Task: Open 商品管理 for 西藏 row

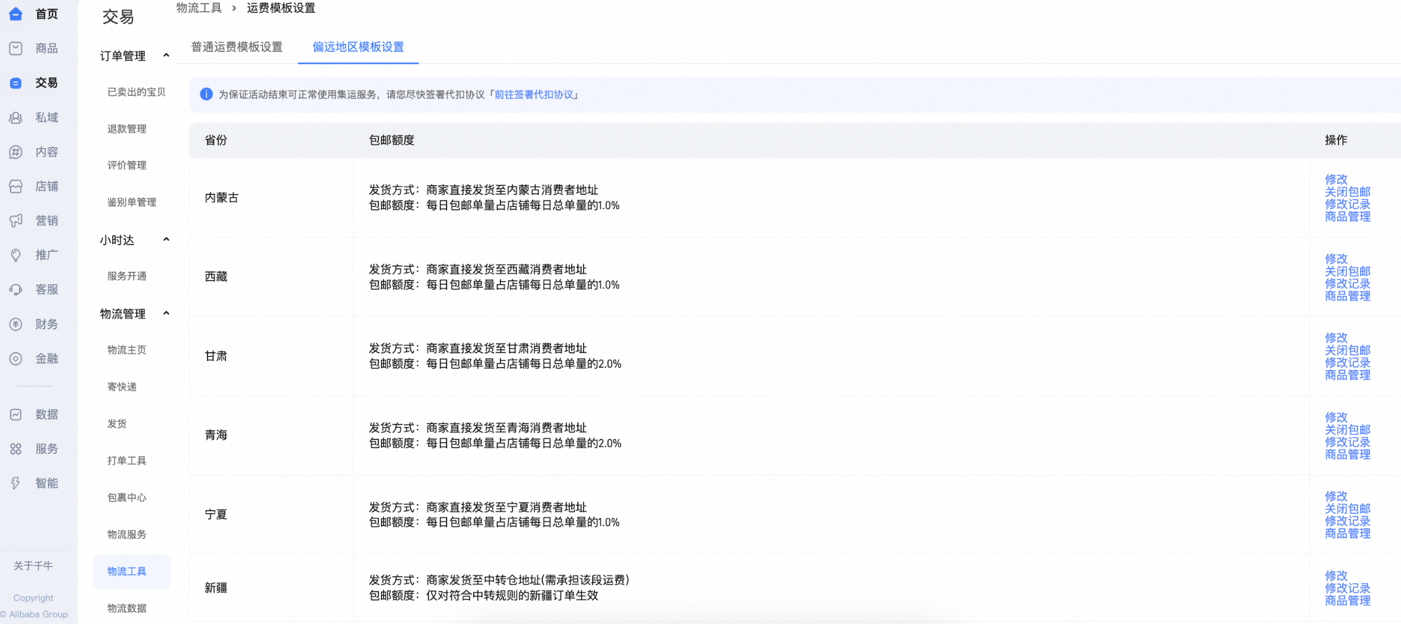Action: (x=1348, y=295)
